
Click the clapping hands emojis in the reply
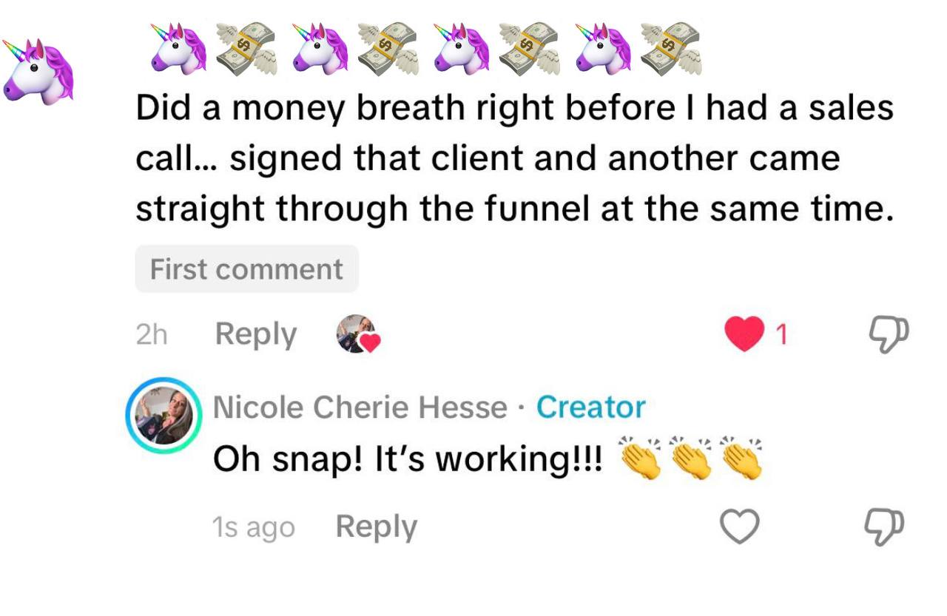pos(690,458)
